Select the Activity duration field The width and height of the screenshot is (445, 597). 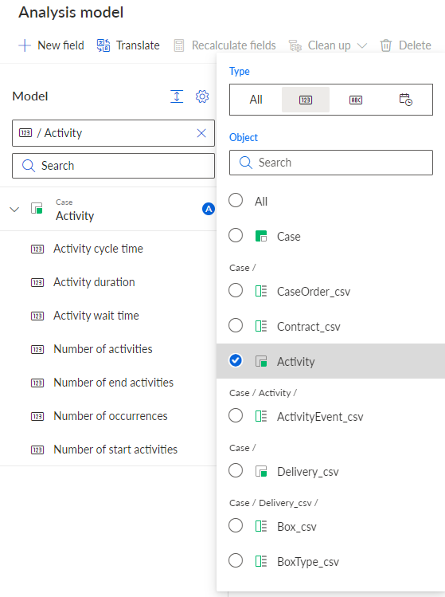tap(108, 282)
